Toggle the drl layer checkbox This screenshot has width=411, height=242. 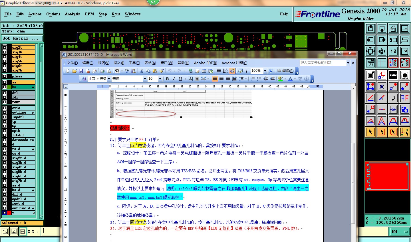[x=5, y=93]
